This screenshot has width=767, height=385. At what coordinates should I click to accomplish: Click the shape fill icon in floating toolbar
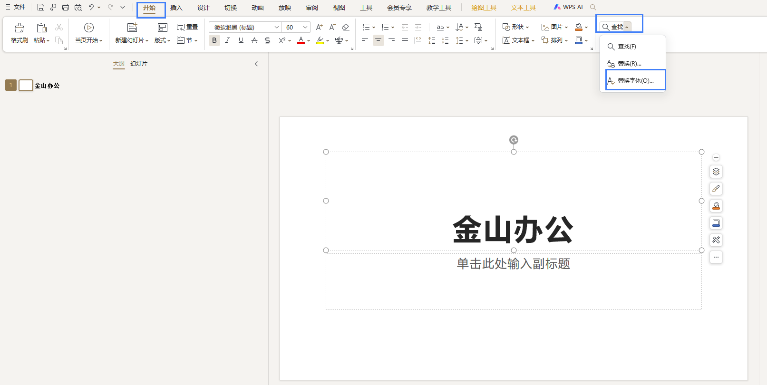click(716, 206)
